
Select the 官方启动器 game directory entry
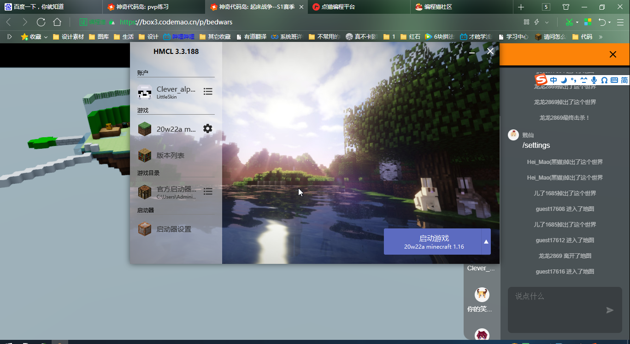coord(176,189)
